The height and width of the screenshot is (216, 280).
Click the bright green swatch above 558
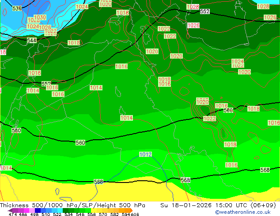[88, 210]
